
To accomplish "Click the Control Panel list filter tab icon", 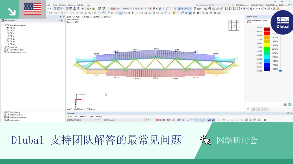I will 259,109.
